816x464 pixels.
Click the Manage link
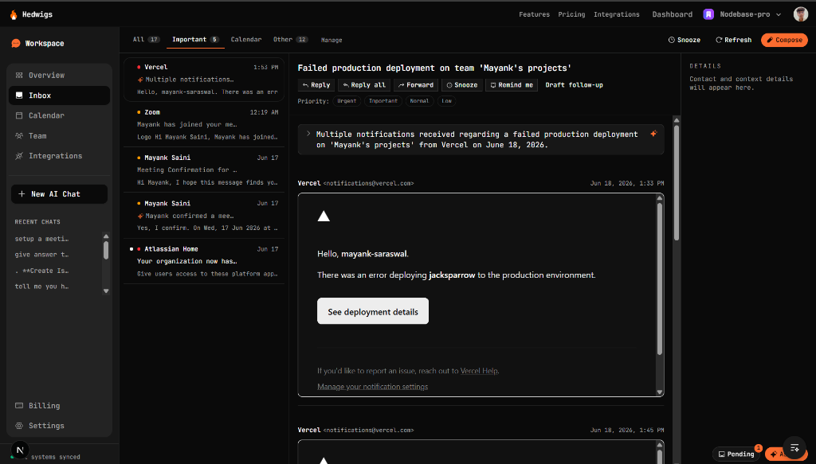(331, 40)
